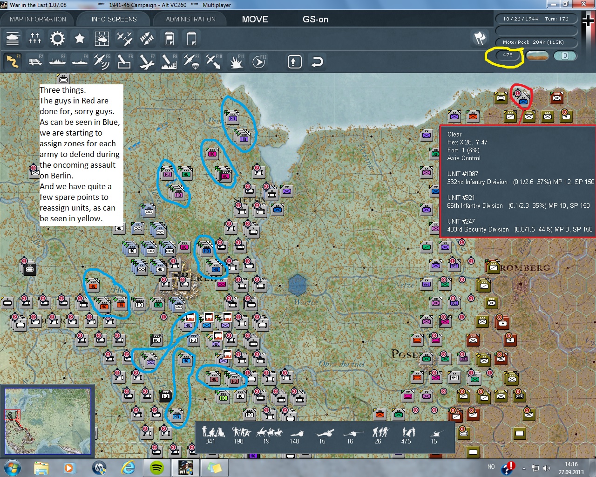Switch to the MAP INFORMATION tab

click(38, 19)
